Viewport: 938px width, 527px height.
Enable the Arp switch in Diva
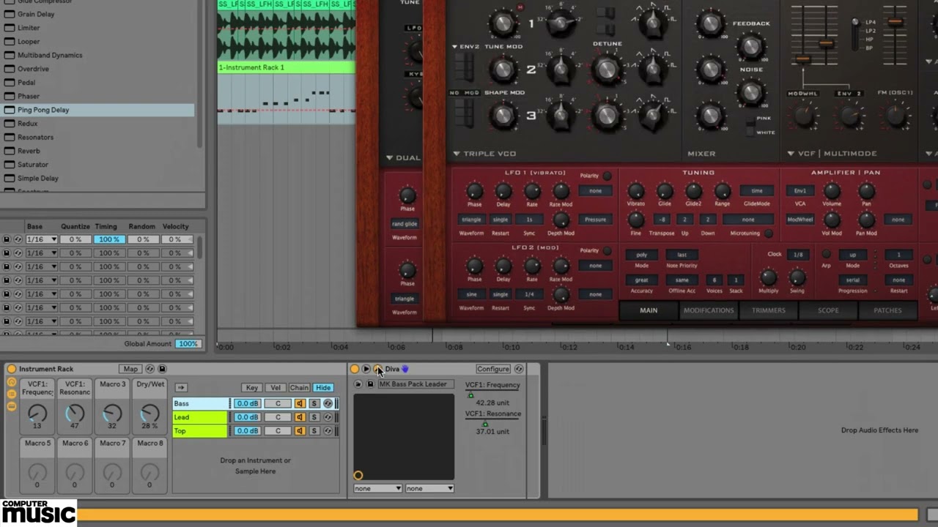click(x=826, y=254)
